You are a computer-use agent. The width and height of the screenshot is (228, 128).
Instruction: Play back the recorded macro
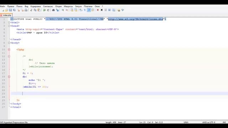(105, 10)
